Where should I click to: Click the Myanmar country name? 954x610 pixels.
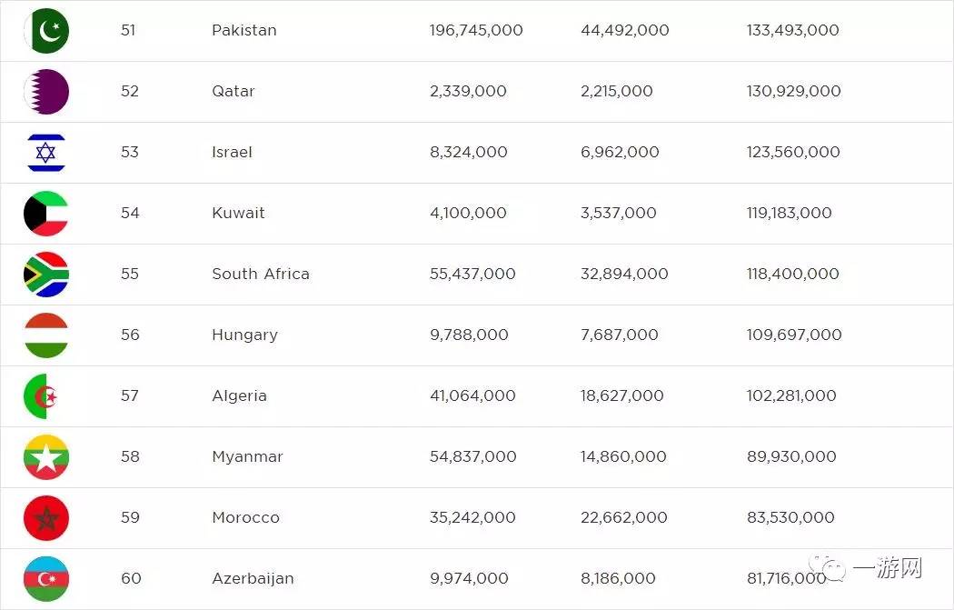pyautogui.click(x=247, y=456)
